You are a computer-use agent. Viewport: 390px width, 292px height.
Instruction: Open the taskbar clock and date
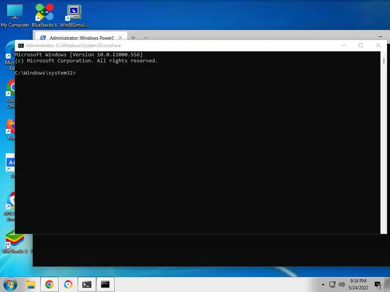358,284
